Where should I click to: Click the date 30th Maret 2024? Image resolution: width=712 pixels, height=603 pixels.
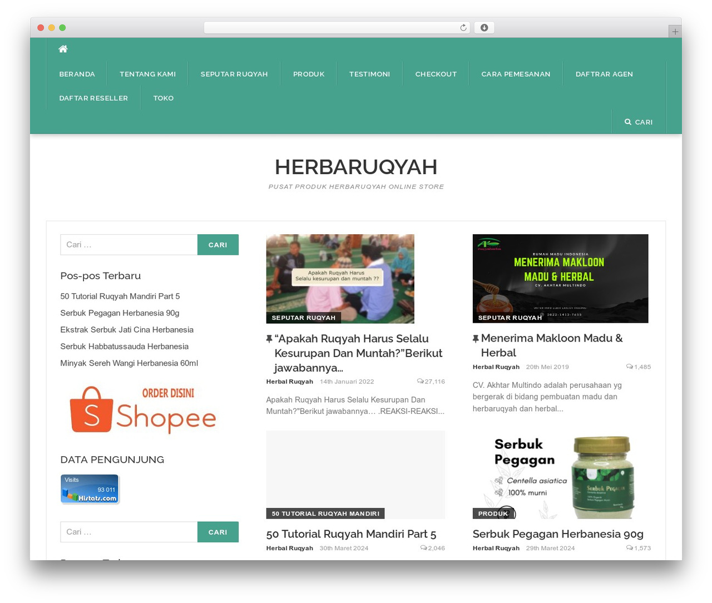tap(344, 548)
